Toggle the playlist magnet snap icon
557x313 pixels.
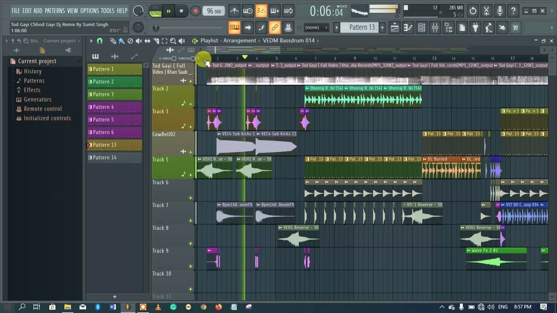coord(100,41)
